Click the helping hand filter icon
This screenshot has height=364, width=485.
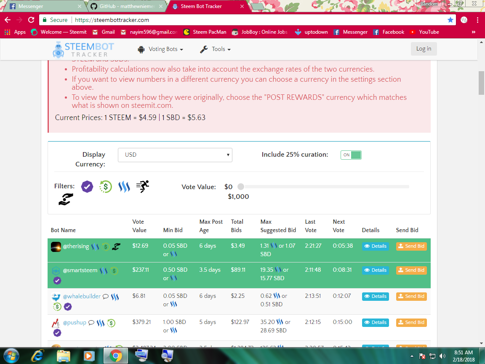click(66, 200)
